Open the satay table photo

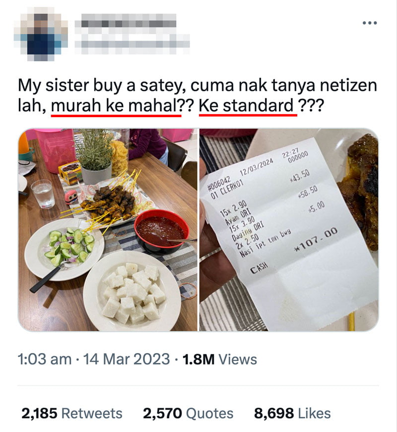pos(108,230)
